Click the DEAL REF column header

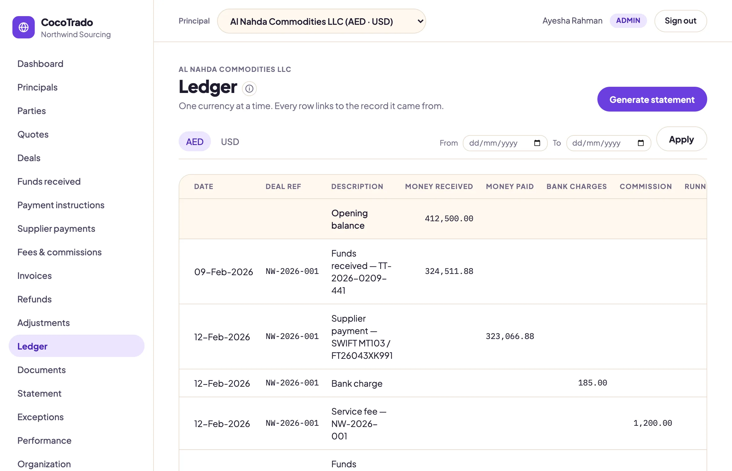pos(283,186)
